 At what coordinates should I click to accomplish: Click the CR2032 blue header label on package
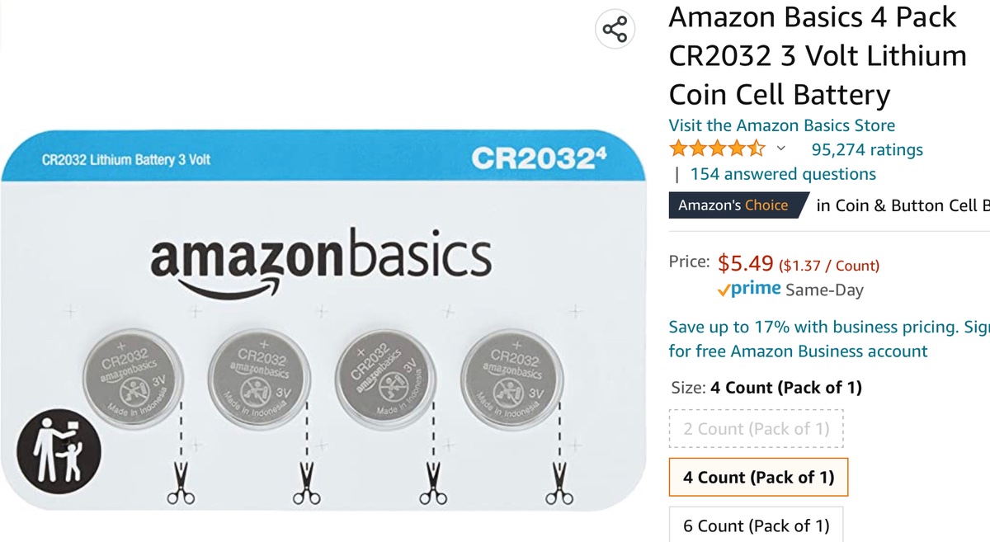(537, 158)
